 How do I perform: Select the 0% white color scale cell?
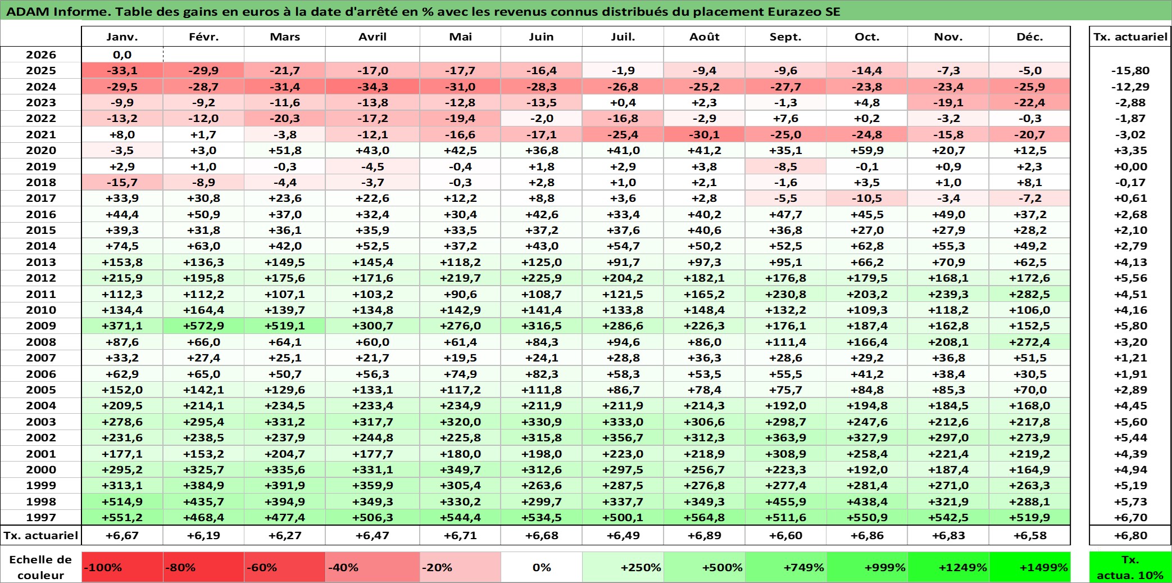point(542,567)
